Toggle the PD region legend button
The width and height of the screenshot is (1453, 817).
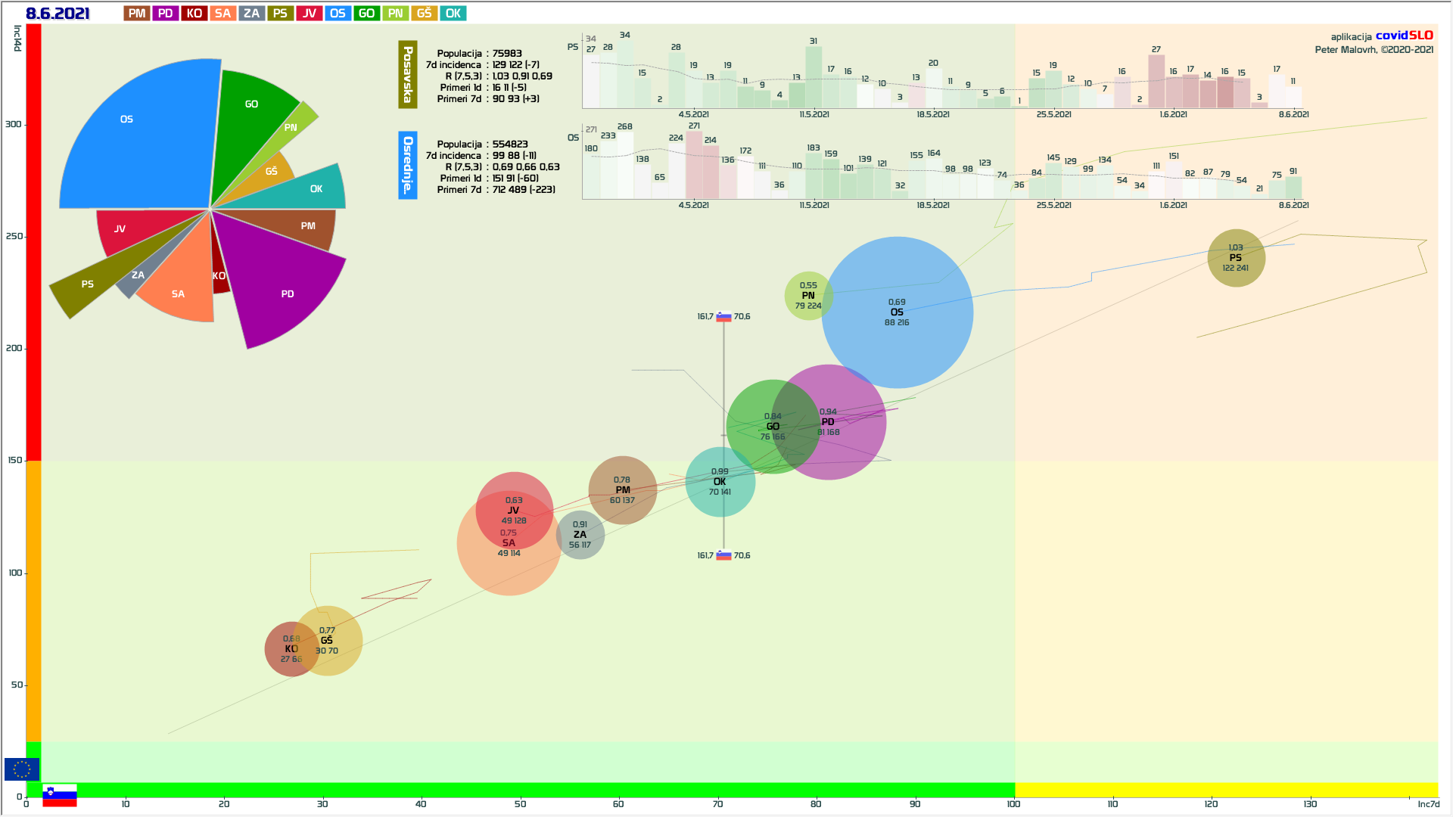[165, 14]
